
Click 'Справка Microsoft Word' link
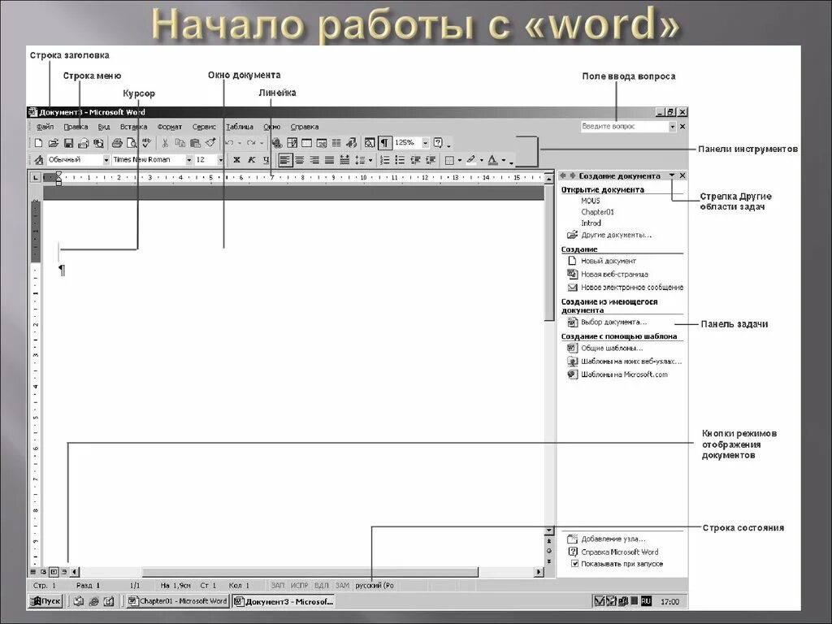(x=619, y=552)
